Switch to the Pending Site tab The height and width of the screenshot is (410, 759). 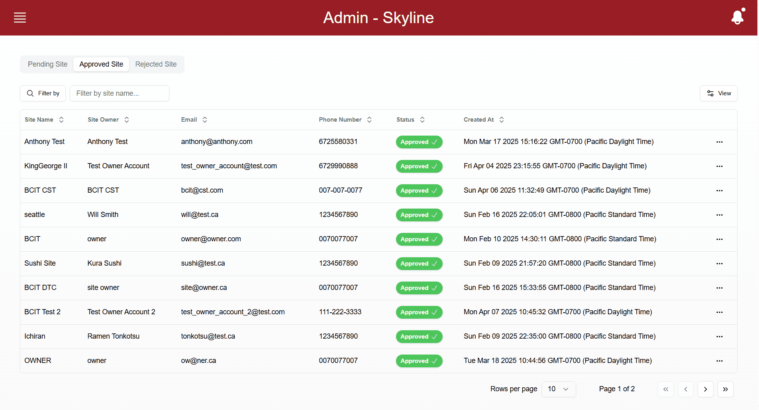(47, 64)
